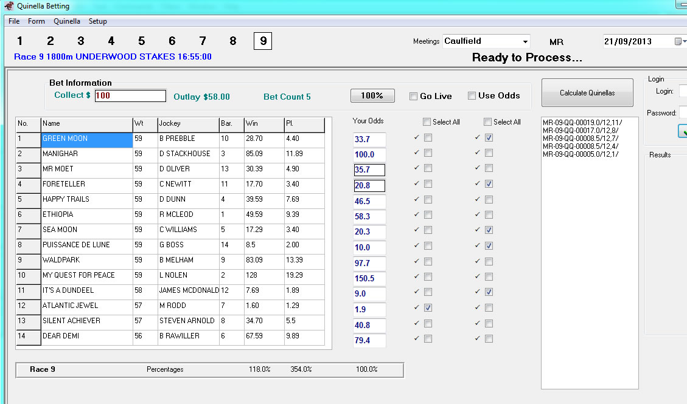Jump to race number 8
The image size is (687, 404).
point(232,41)
